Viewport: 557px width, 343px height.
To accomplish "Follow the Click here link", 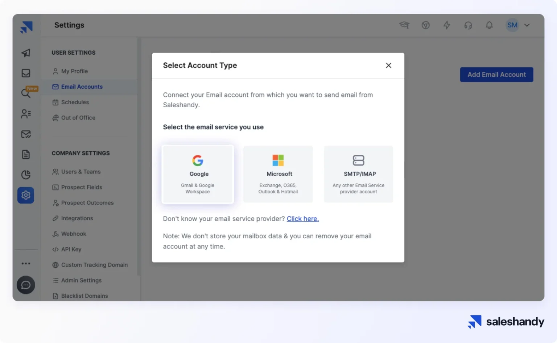I will 303,218.
